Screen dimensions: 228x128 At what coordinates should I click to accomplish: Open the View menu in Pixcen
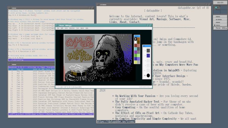66,28
